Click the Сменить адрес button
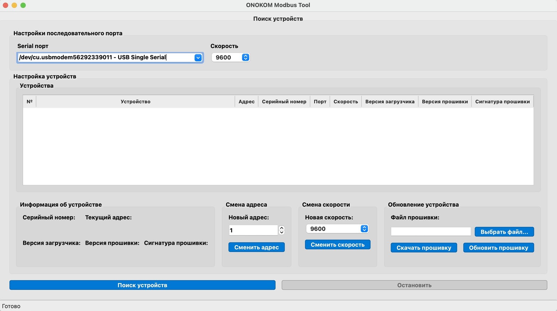Screen dimensions: 557x311 256,247
